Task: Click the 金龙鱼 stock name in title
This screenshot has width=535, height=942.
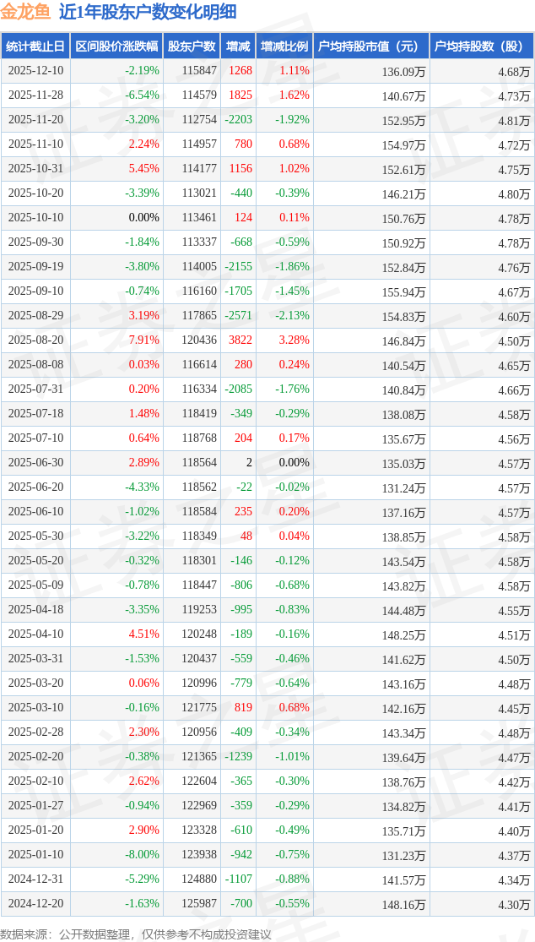Action: tap(25, 12)
